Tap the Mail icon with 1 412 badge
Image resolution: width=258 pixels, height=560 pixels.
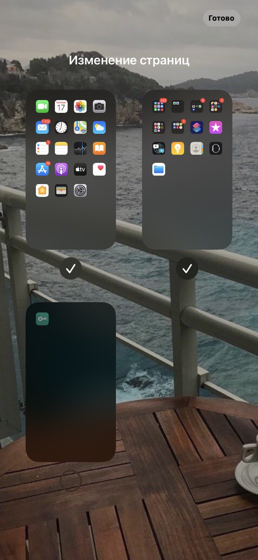(42, 127)
